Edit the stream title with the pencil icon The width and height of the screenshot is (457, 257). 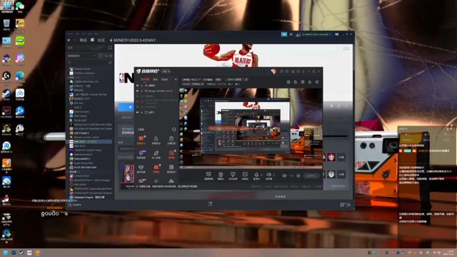pyautogui.click(x=246, y=79)
